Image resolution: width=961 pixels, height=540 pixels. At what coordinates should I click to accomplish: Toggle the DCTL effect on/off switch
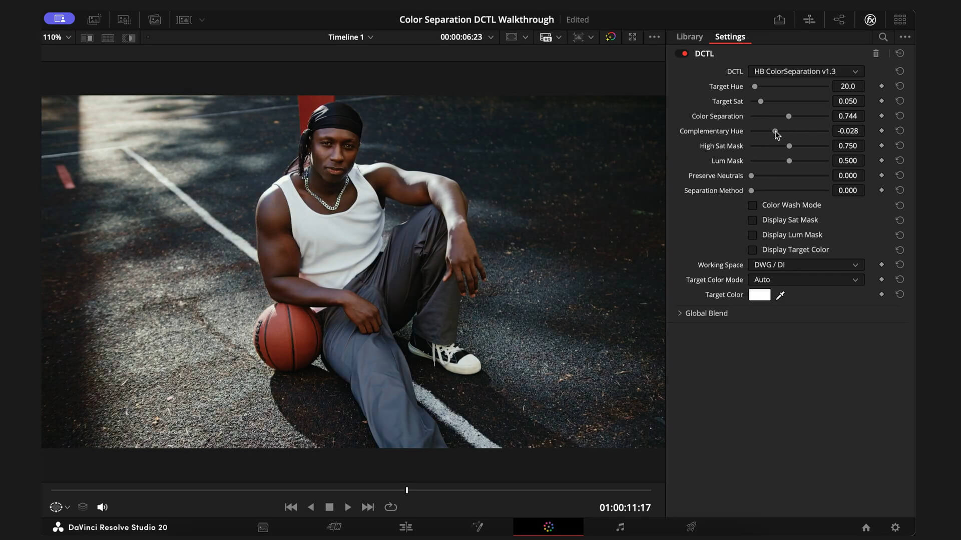pos(682,53)
